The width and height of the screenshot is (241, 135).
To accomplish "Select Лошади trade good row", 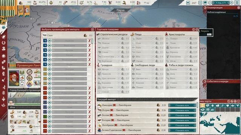I will 113,43.
